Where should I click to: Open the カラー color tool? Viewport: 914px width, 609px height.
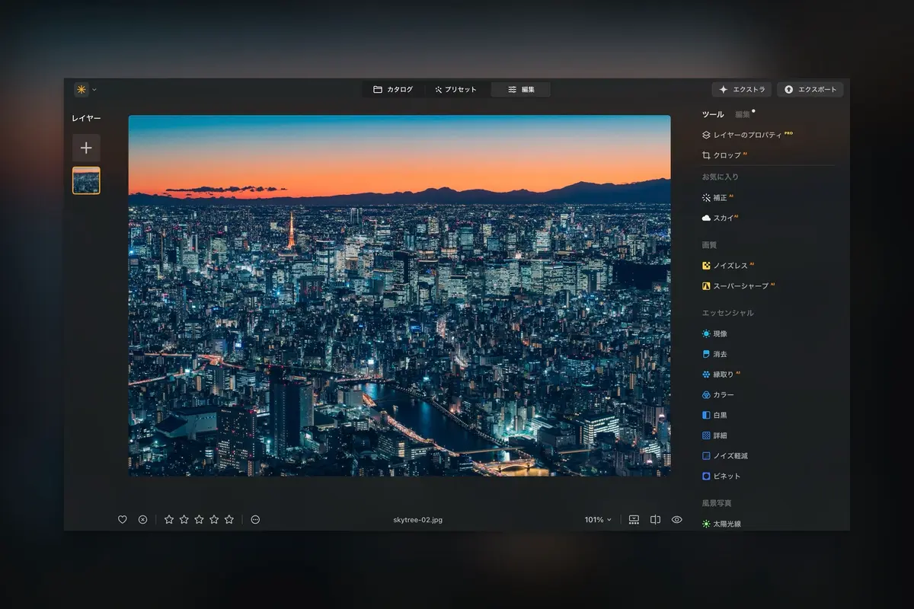point(718,395)
